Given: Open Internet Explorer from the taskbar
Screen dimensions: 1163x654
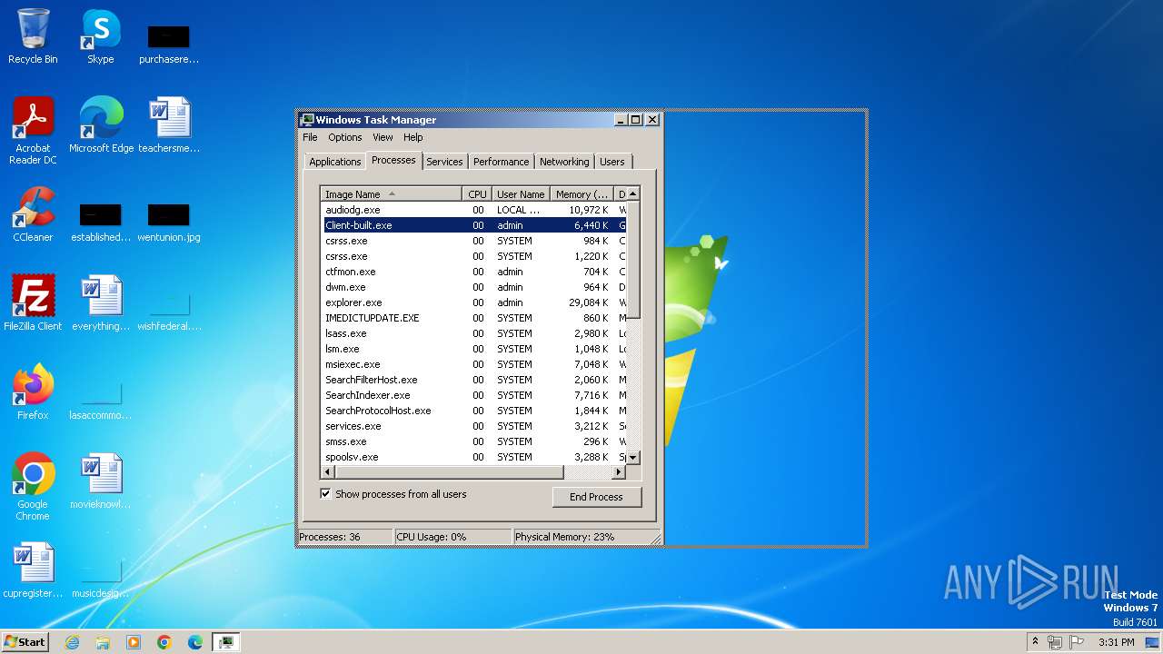Looking at the screenshot, I should (x=72, y=642).
